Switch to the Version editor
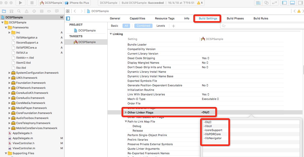The height and width of the screenshot is (157, 304). (275, 3)
